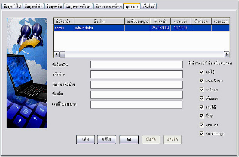Uncheck the บุคลากร permission checkbox
The image size is (239, 157).
[201, 125]
